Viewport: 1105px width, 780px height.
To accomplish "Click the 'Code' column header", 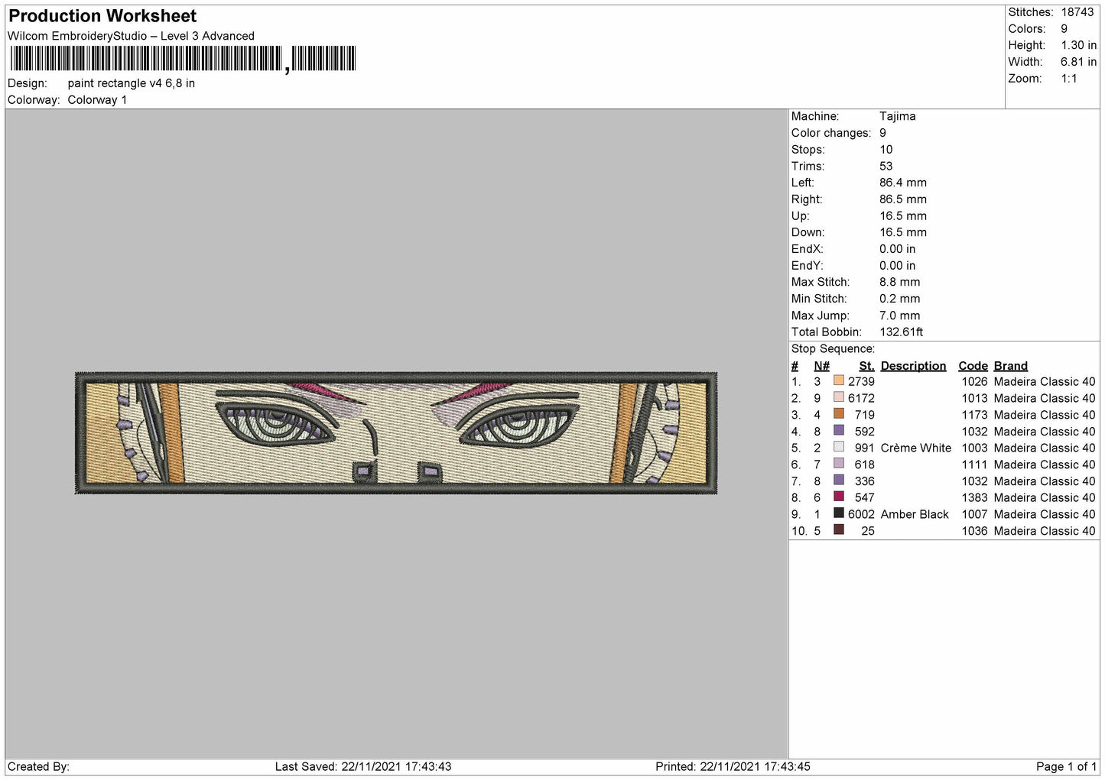I will point(973,366).
